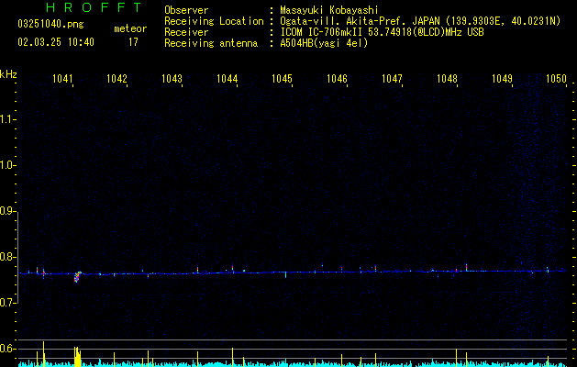Click the 0.8 kHz frequency label
The width and height of the screenshot is (577, 367).
7,257
